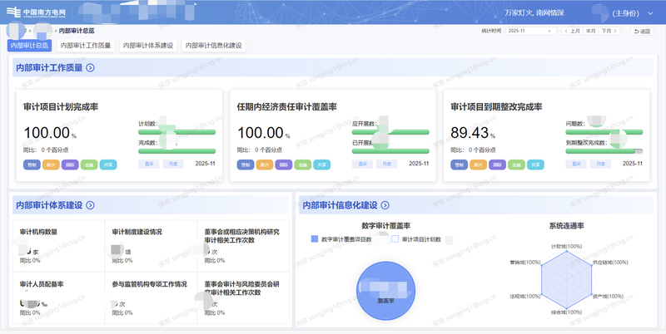Click the 下月 next month button
Image resolution: width=666 pixels, height=334 pixels.
(609, 31)
